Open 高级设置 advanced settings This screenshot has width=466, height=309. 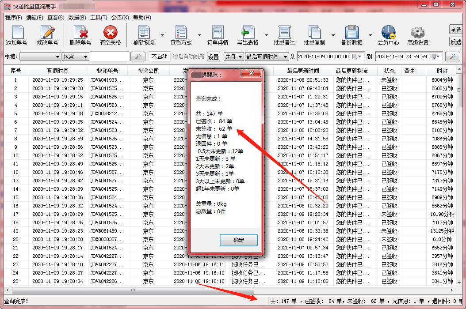417,34
